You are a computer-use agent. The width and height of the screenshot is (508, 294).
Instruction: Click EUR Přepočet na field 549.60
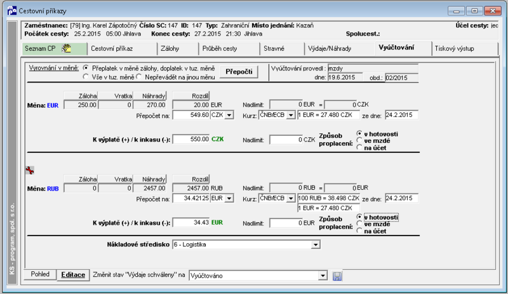click(191, 115)
